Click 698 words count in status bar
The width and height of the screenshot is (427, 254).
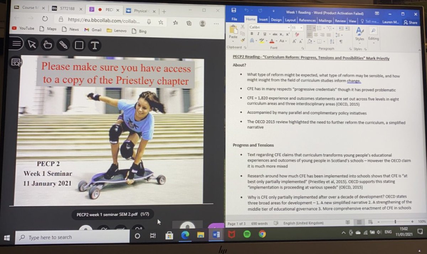click(259, 223)
